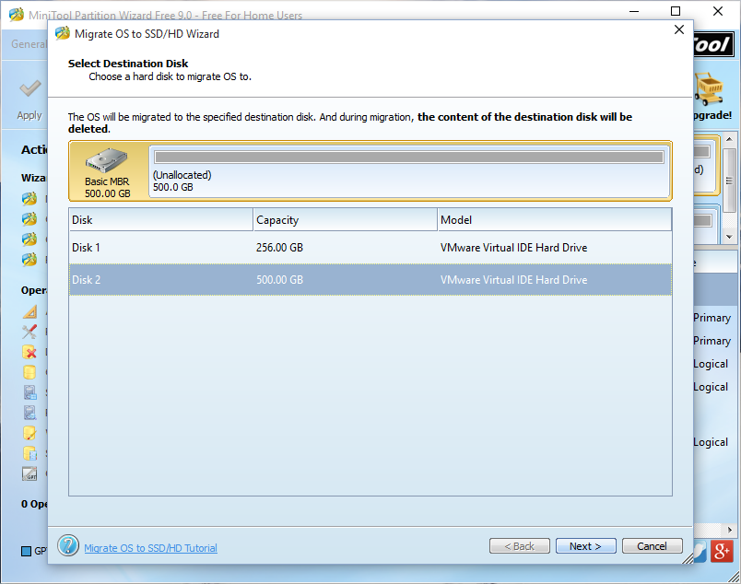The width and height of the screenshot is (741, 584).
Task: Click the Cancel button in the wizard
Action: coord(653,545)
